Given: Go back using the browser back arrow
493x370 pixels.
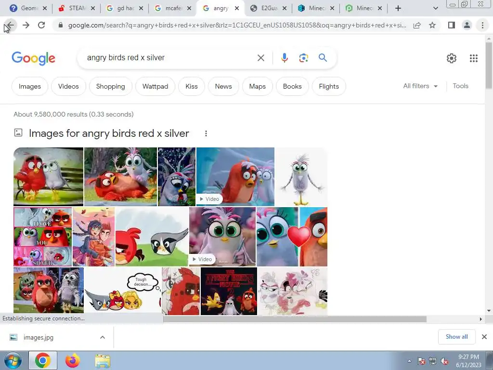Looking at the screenshot, I should pyautogui.click(x=11, y=25).
